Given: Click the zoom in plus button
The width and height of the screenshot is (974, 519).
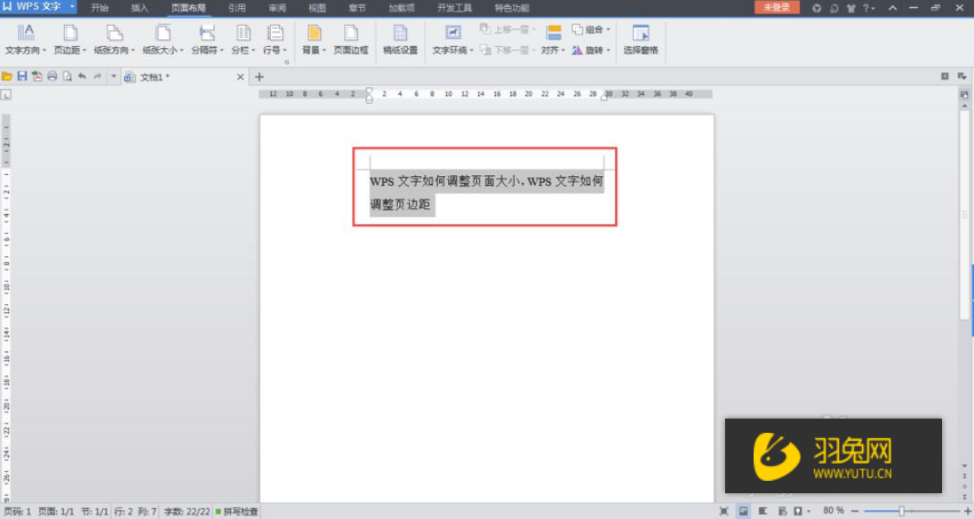Looking at the screenshot, I should coord(967,511).
